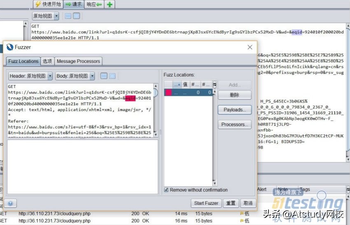Open the 原始视图 dropdown in main window

46,16
